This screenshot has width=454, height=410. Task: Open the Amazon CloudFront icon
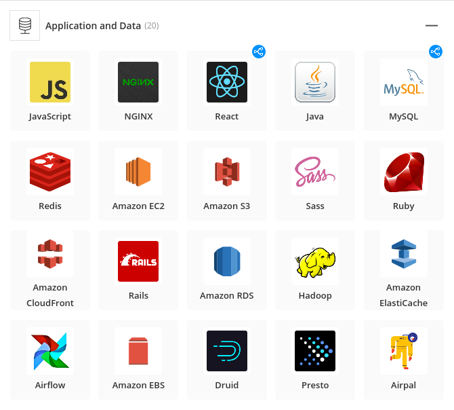[50, 254]
